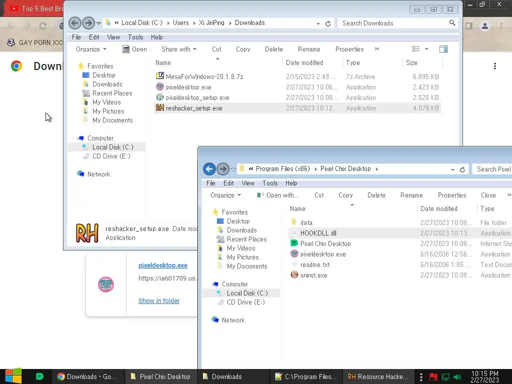512x384 pixels.
Task: Click Properties in the Downloads window toolbar
Action: point(349,49)
